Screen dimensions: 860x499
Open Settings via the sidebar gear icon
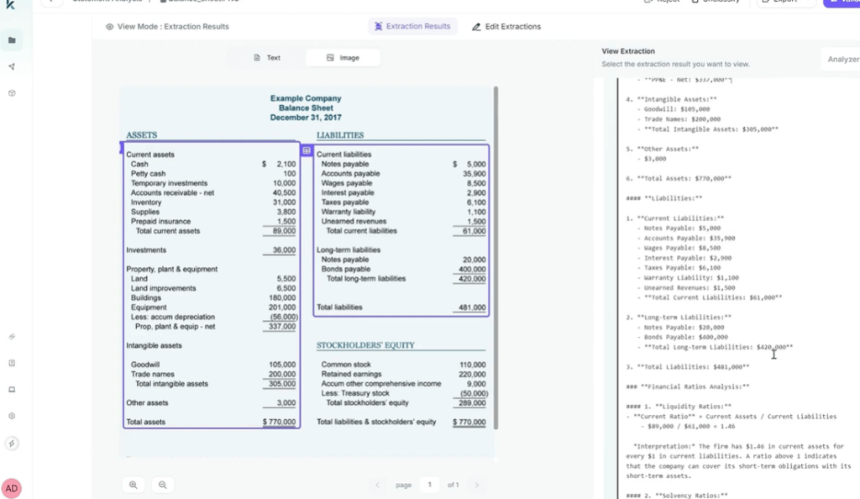(x=12, y=415)
